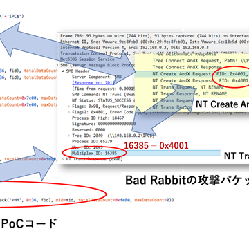This screenshot has height=249, width=249.
Task: Expand the Flags: 0x98 field
Action: [x=69, y=107]
